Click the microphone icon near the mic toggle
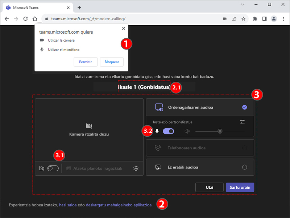 pos(157,131)
